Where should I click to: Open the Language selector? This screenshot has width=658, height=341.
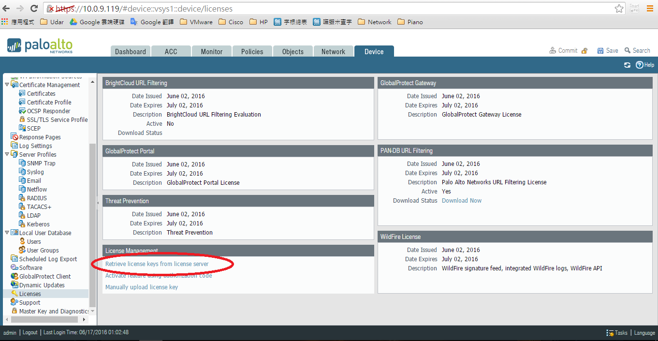(644, 333)
